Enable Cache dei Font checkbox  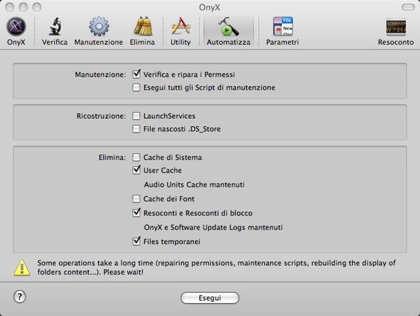pos(136,199)
